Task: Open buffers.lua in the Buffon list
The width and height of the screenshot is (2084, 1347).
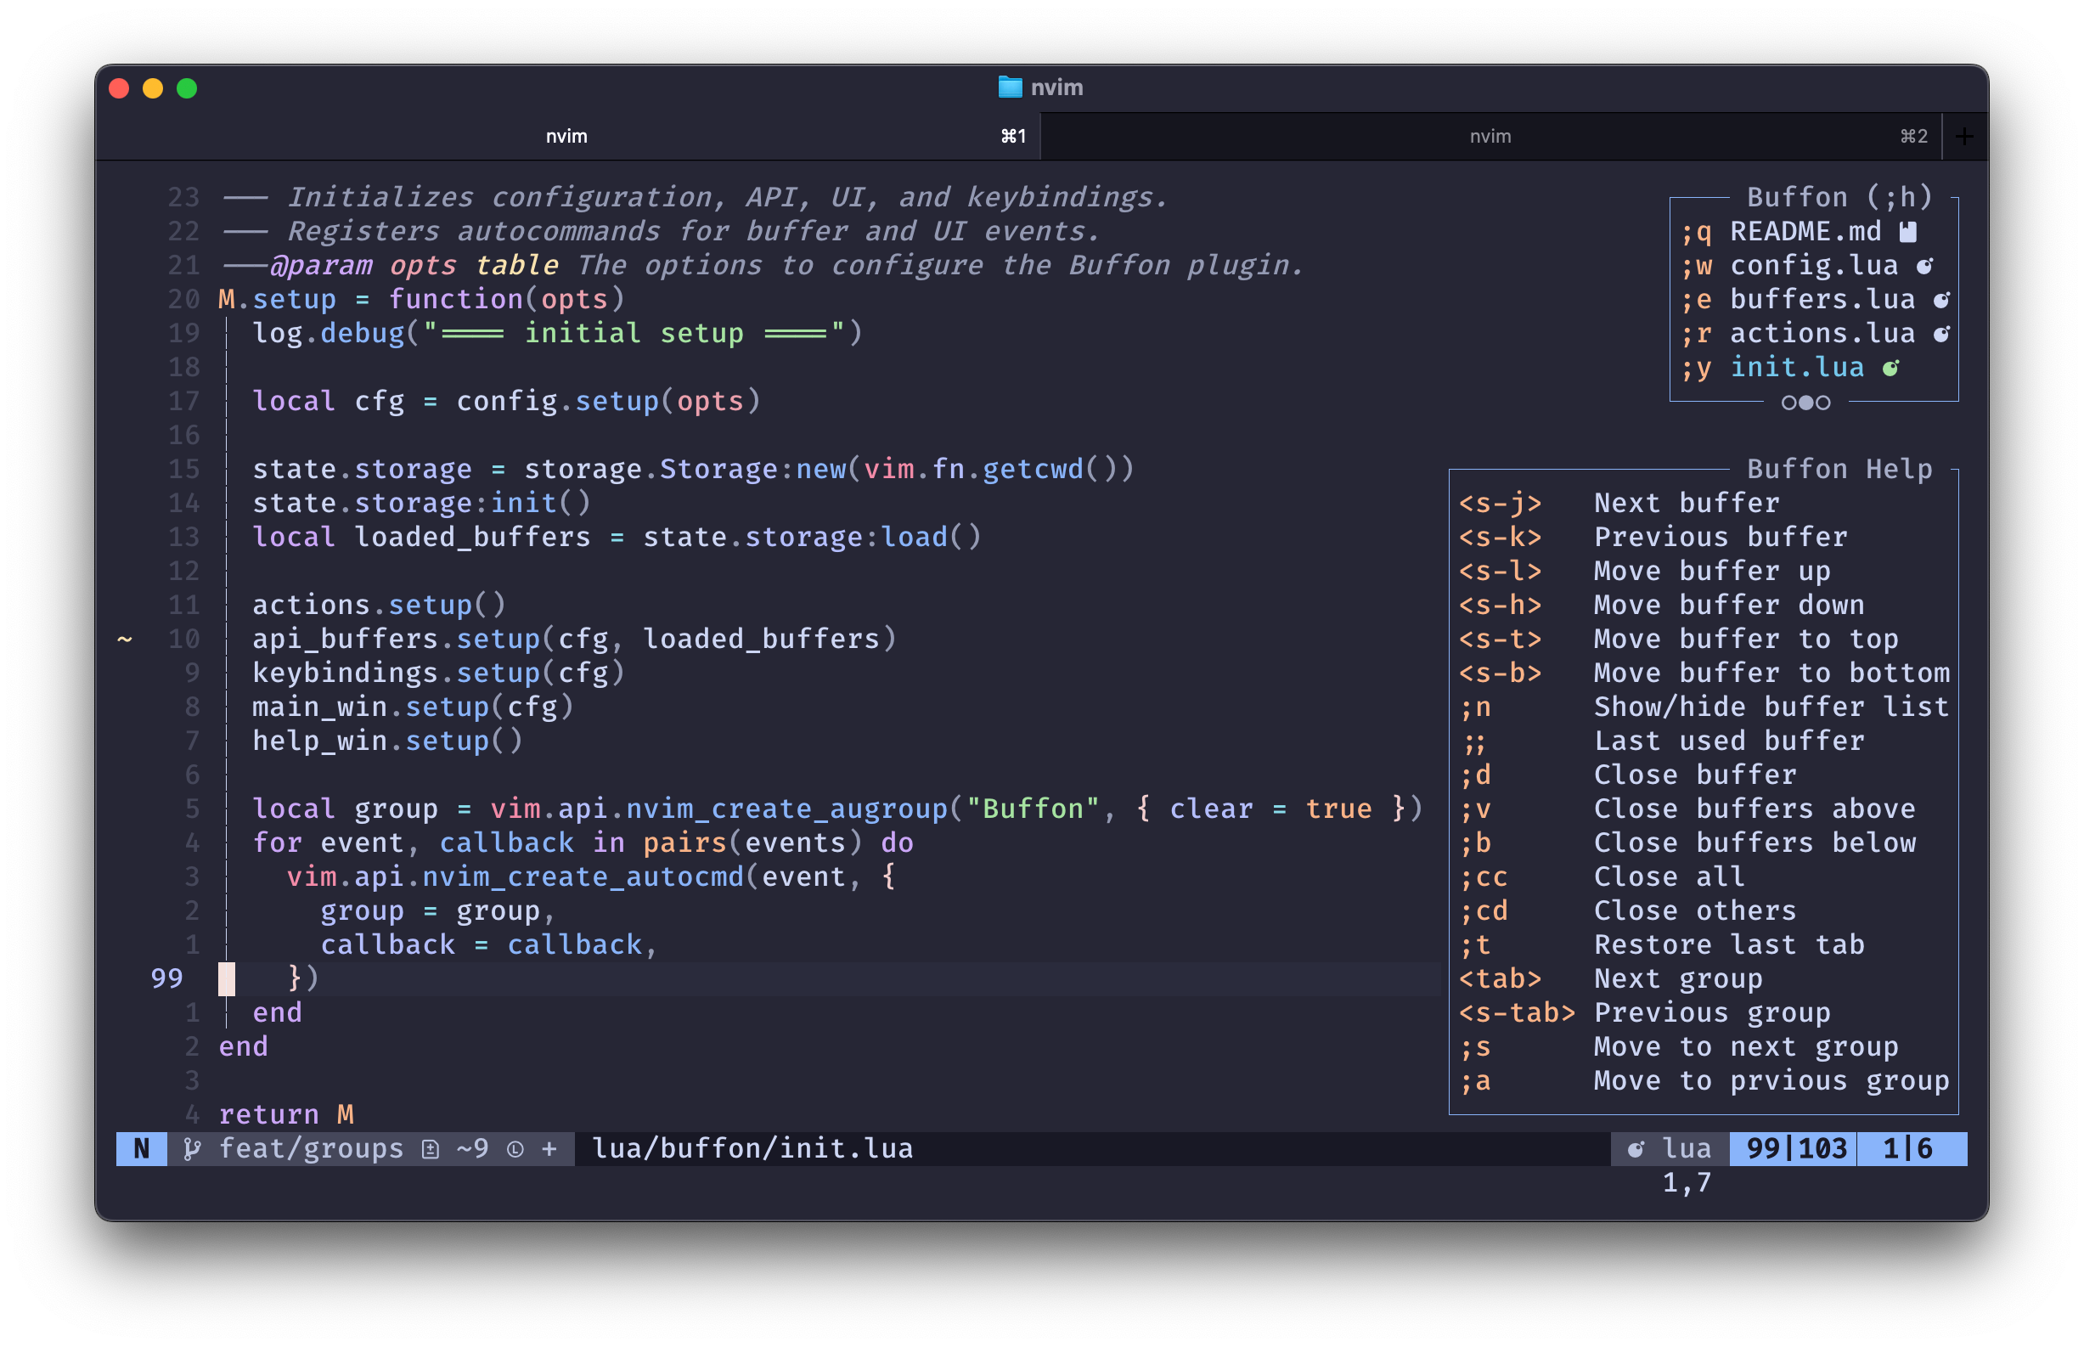Action: (x=1822, y=300)
